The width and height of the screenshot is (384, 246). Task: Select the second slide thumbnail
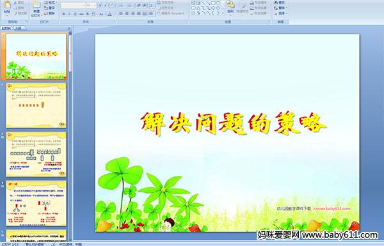pos(36,105)
